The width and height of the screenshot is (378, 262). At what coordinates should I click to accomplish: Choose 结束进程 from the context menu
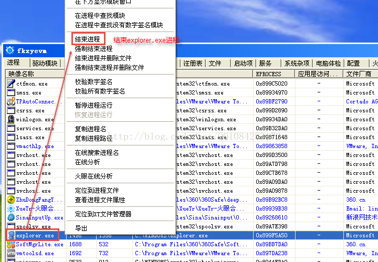click(x=87, y=39)
